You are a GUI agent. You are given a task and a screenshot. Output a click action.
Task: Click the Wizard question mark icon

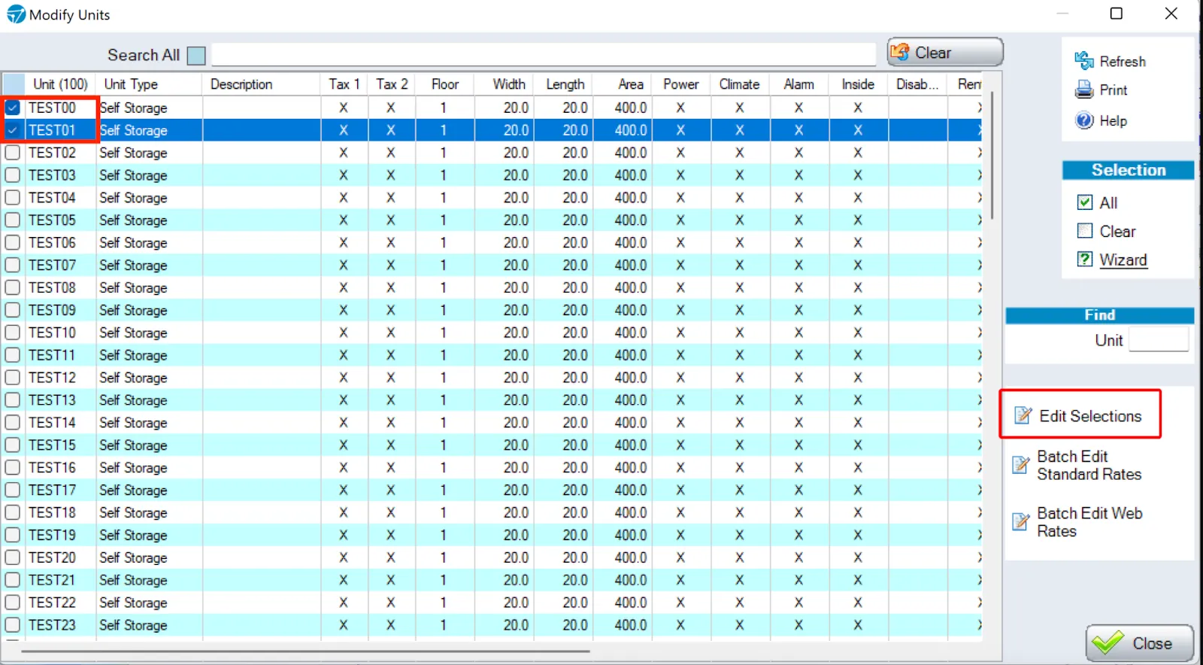pyautogui.click(x=1085, y=260)
